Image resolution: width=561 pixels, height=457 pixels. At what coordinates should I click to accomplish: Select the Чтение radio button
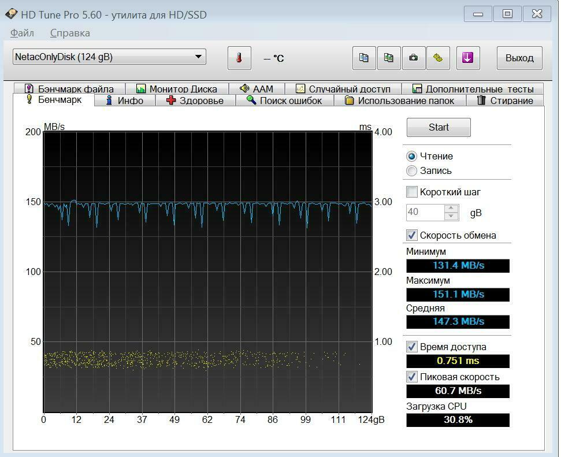412,157
